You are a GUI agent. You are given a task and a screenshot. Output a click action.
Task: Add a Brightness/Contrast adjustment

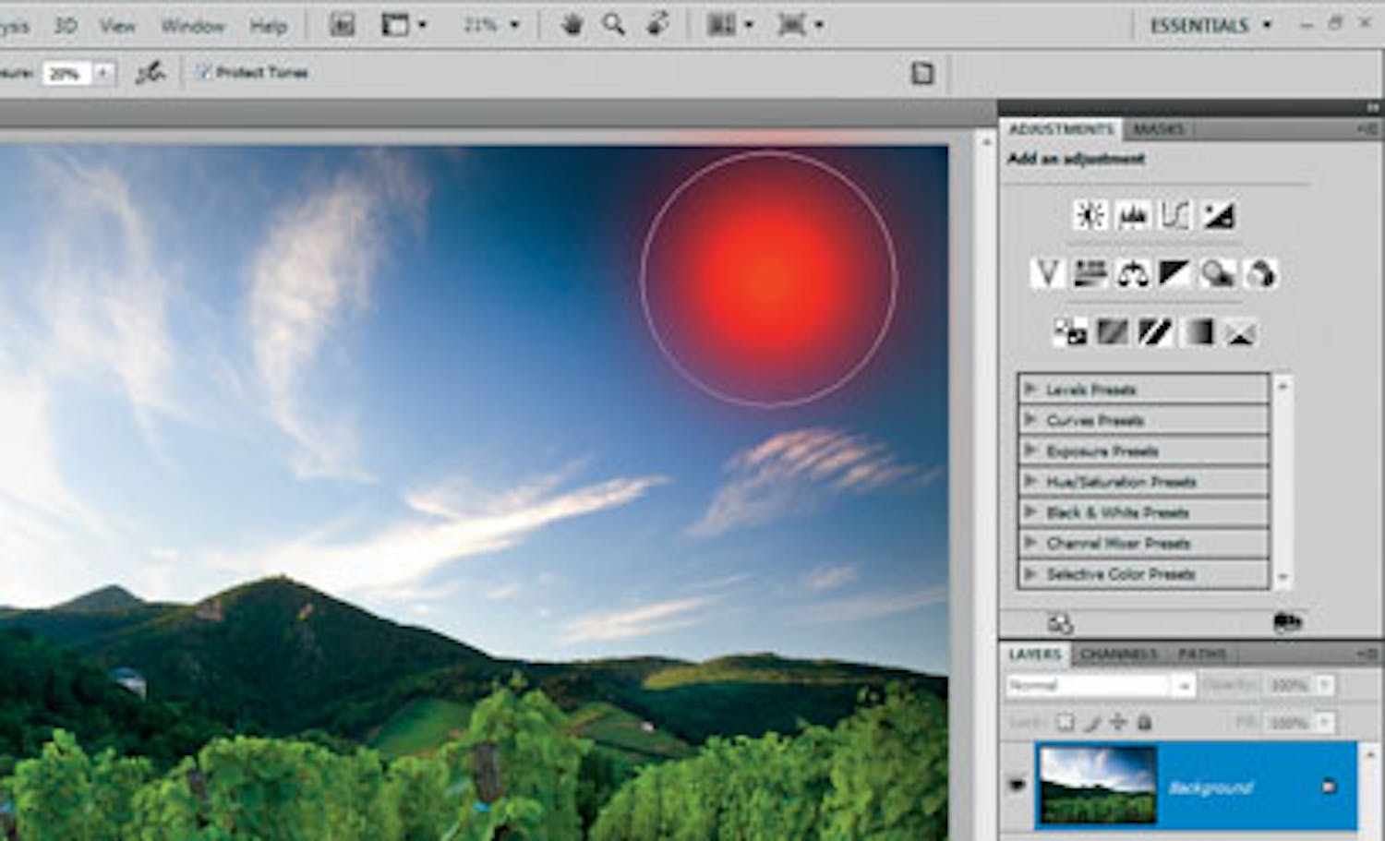(x=1090, y=216)
